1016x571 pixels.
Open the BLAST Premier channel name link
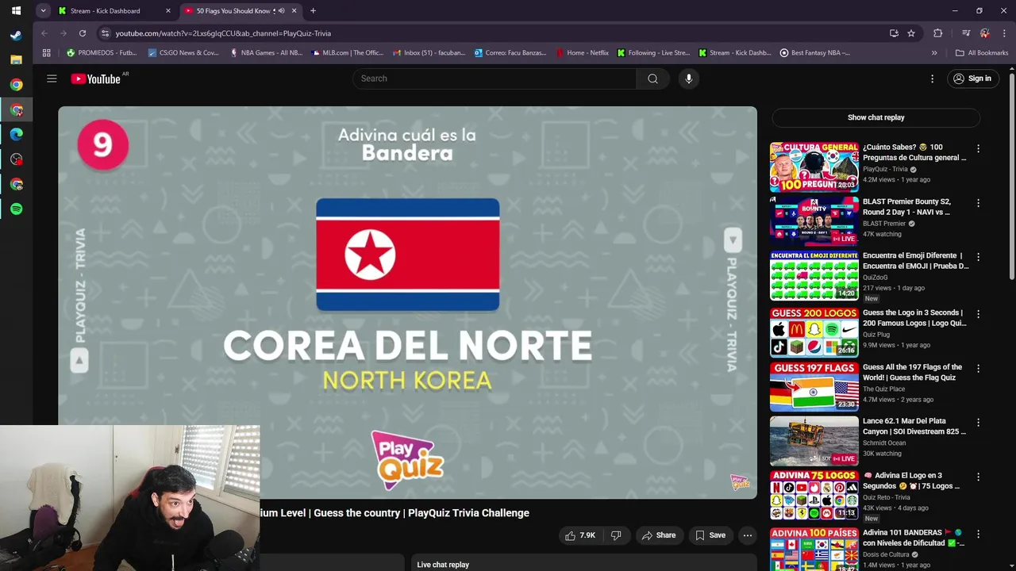[x=884, y=224]
